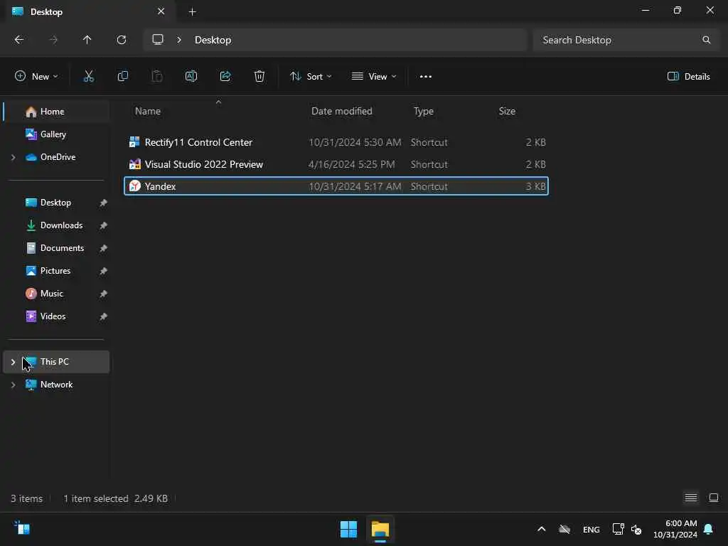Sort by the Name column header

(148, 111)
